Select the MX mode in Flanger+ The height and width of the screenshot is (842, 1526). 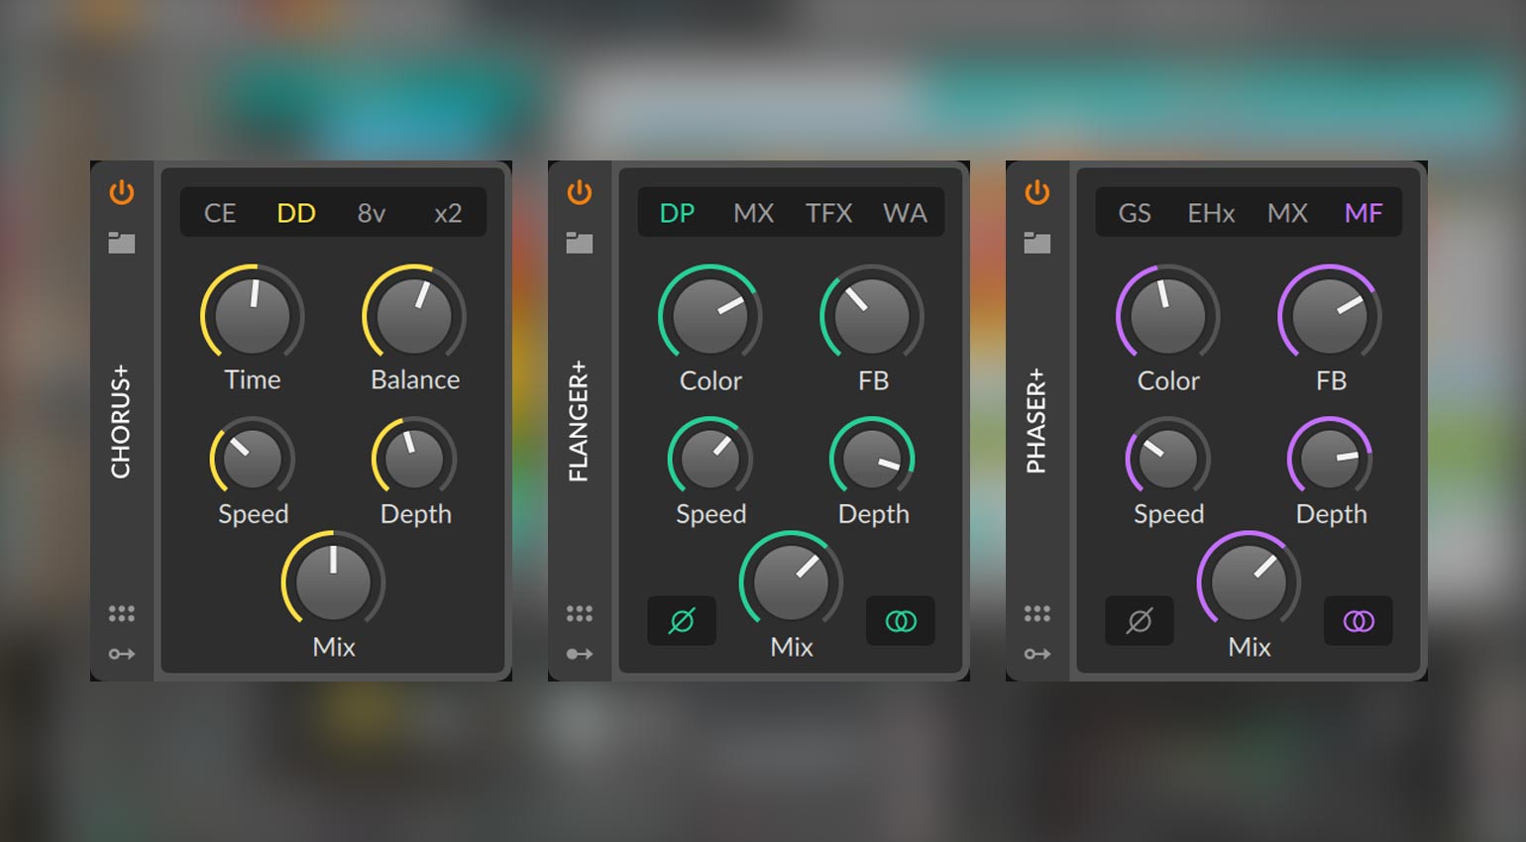pyautogui.click(x=754, y=213)
